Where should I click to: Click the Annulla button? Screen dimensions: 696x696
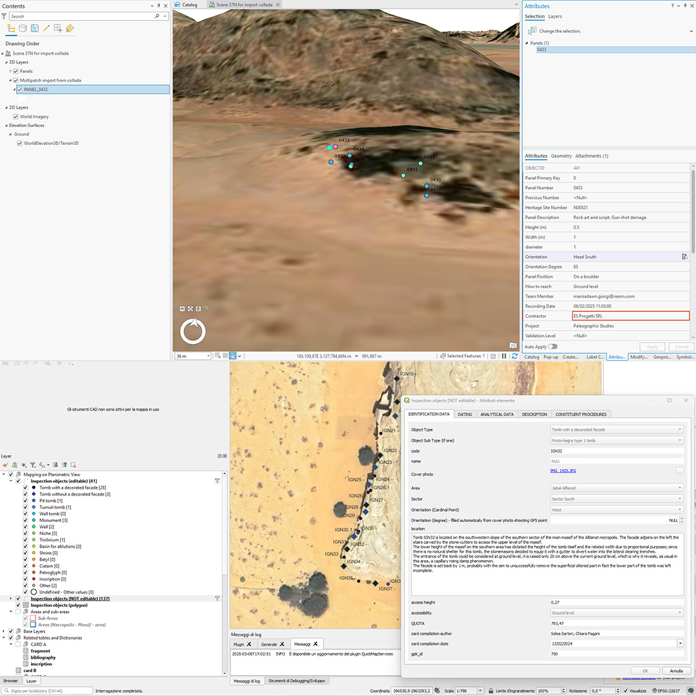click(676, 671)
